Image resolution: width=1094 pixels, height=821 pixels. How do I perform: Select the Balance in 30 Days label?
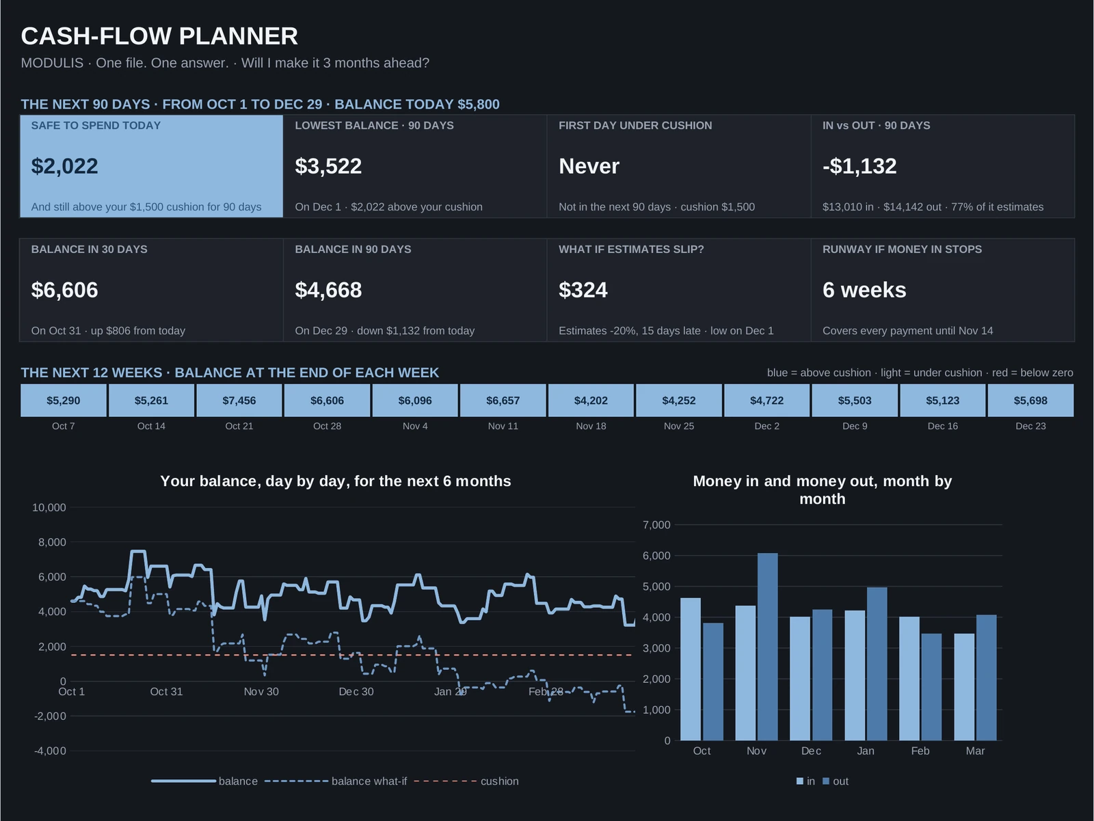(x=89, y=250)
